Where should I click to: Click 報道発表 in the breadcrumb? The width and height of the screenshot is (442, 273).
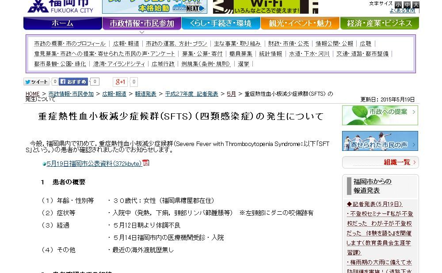[x=145, y=94]
